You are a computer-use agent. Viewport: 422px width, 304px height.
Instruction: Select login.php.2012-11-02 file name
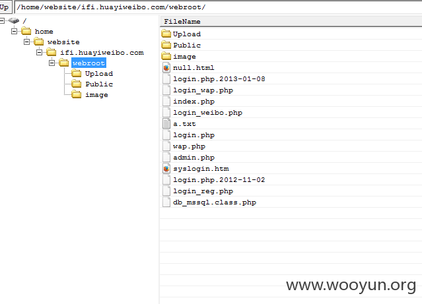click(x=219, y=180)
